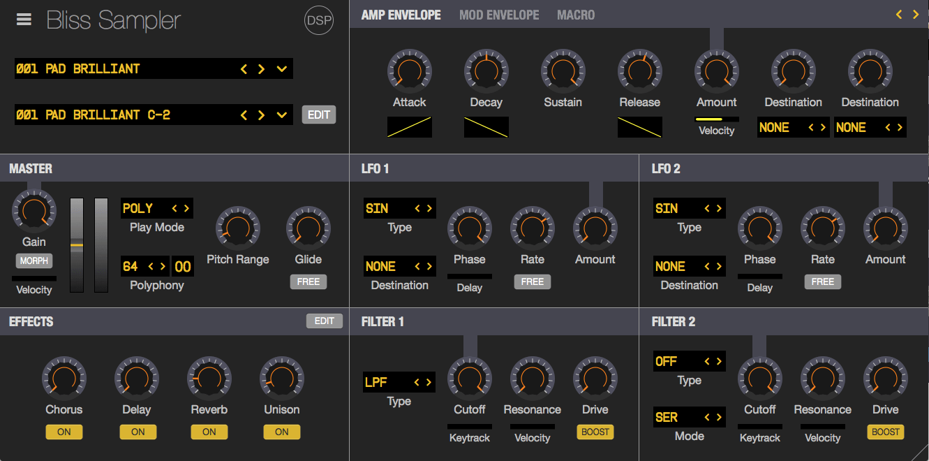The height and width of the screenshot is (461, 929).
Task: Click the Filter 1 Cutoff Keytrack slider
Action: pyautogui.click(x=470, y=426)
